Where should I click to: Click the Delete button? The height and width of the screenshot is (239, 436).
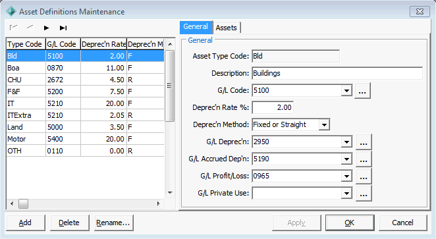click(69, 223)
